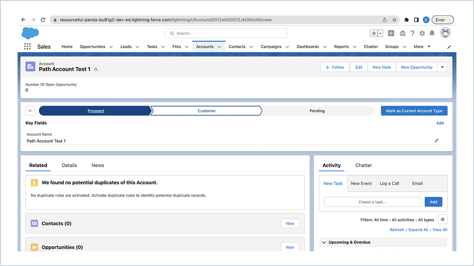The image size is (474, 266).
Task: Click Follow to track this account
Action: pos(334,67)
